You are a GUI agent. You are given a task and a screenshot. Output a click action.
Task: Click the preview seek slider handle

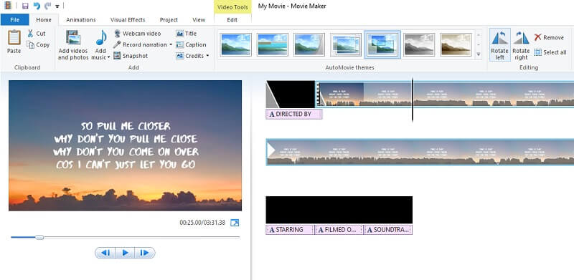[x=39, y=237]
